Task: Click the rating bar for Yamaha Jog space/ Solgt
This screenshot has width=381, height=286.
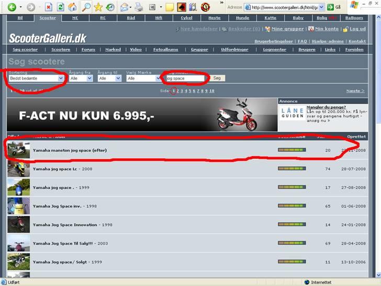Action: [x=292, y=262]
